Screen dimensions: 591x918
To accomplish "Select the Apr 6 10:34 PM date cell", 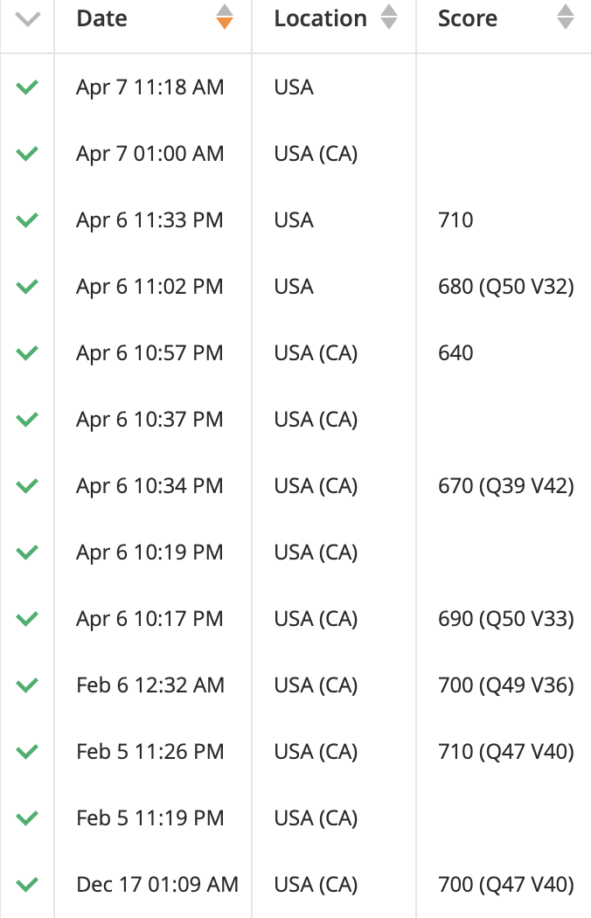I will (149, 486).
